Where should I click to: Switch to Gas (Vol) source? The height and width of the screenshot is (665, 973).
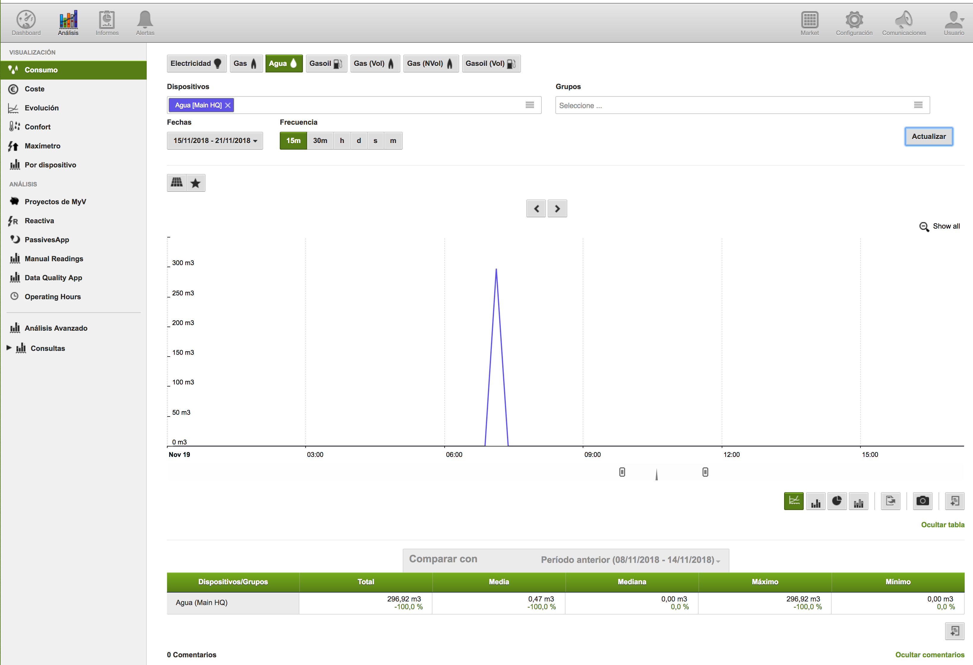point(375,64)
